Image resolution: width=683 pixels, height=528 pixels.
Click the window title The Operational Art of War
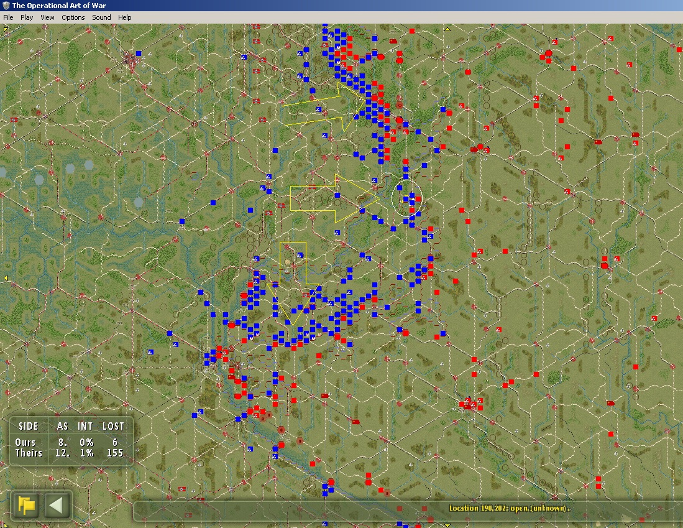coord(59,6)
